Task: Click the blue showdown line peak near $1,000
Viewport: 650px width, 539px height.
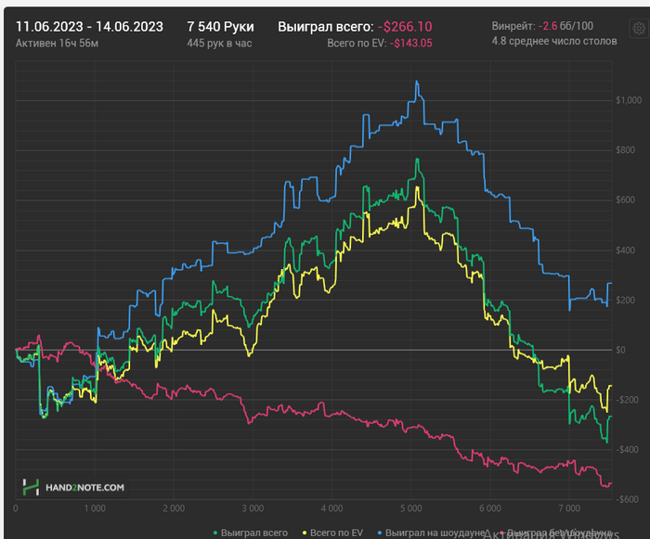Action: point(417,82)
